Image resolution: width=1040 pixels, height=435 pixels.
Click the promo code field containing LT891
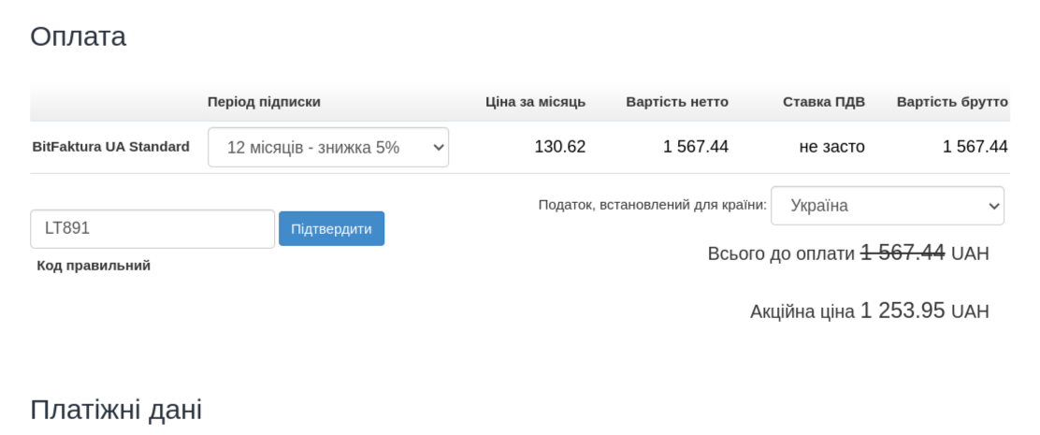[x=152, y=229]
